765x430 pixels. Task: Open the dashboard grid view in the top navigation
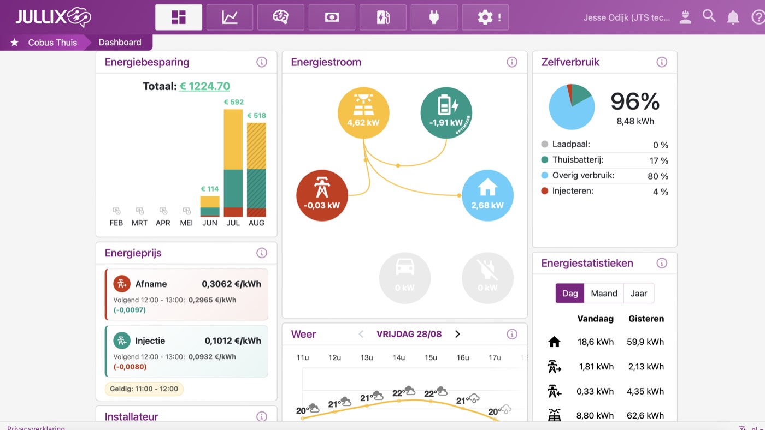tap(179, 17)
